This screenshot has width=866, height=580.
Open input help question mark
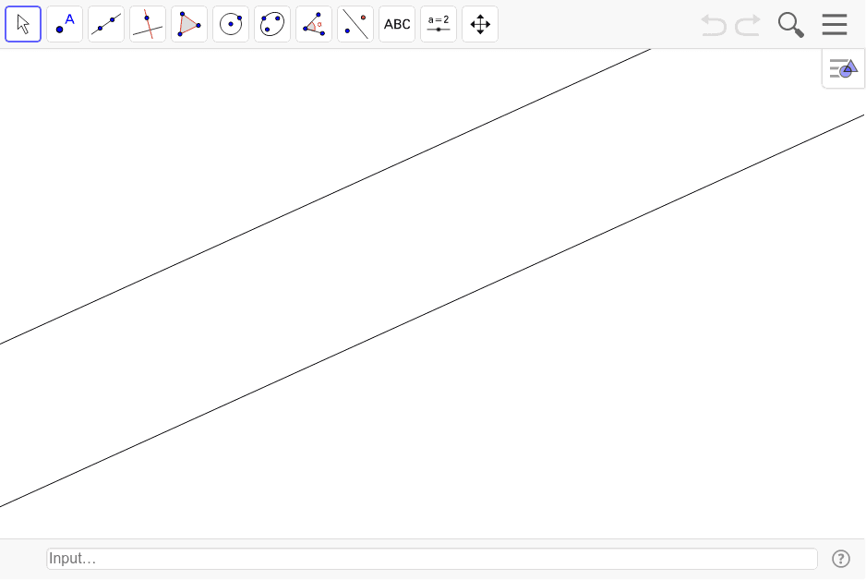click(x=841, y=559)
